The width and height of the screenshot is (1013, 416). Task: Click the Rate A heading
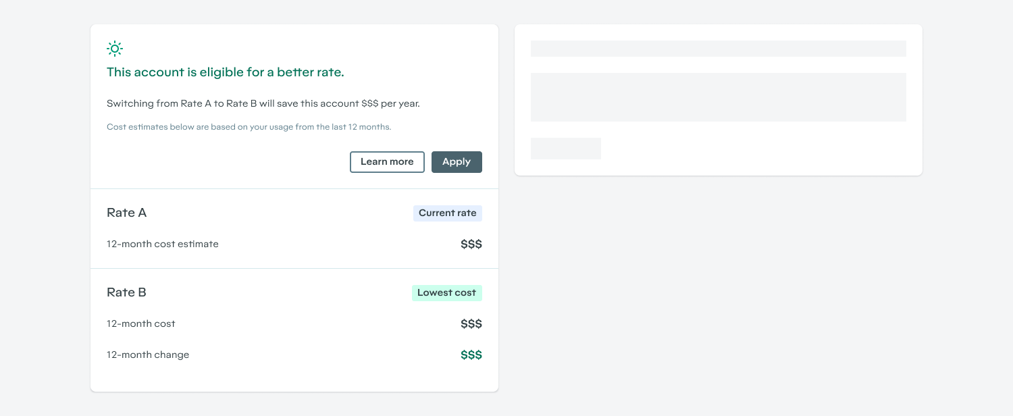[x=127, y=213]
